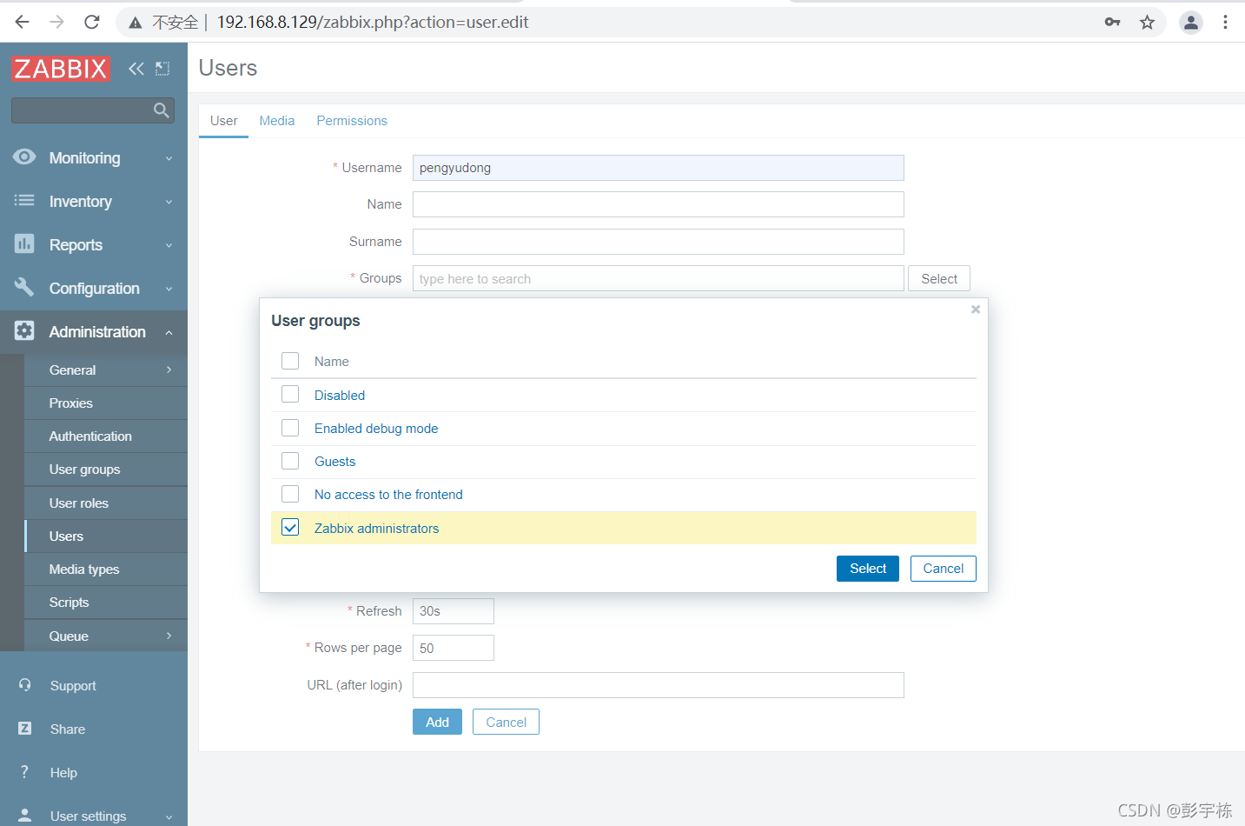Check the Enabled debug mode checkbox
The width and height of the screenshot is (1245, 826).
click(x=290, y=428)
